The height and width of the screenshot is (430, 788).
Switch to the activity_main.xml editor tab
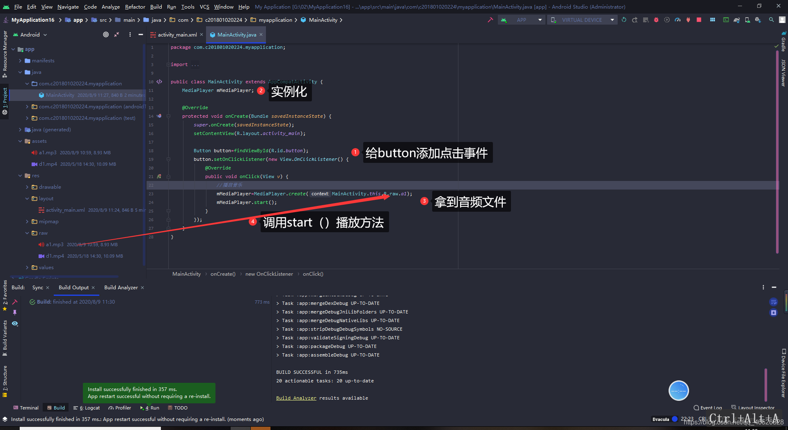(177, 35)
